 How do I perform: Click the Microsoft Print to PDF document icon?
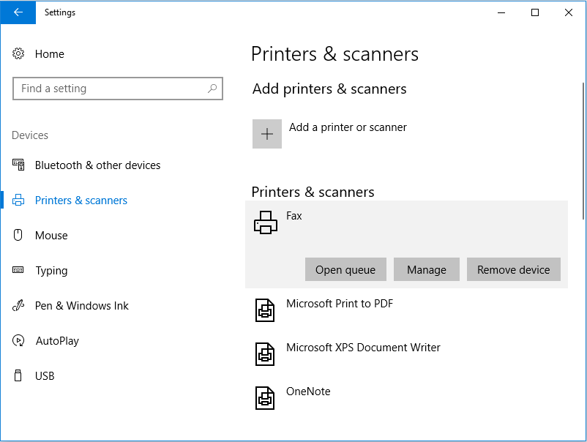(x=265, y=310)
